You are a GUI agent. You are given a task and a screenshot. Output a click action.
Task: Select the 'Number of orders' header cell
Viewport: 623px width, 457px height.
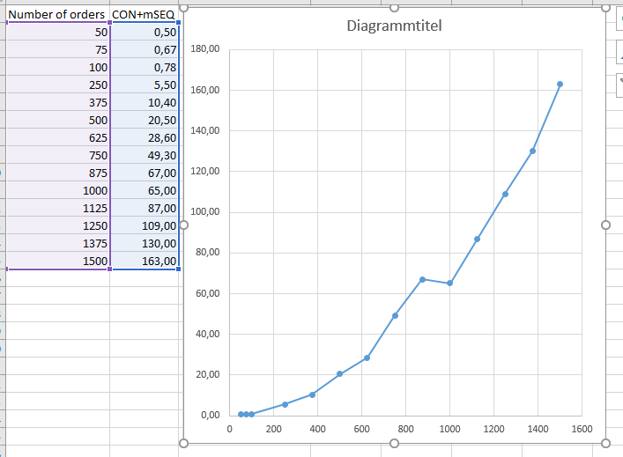click(x=58, y=15)
